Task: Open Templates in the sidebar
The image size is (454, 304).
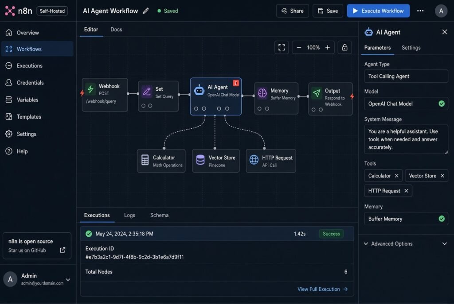Action: click(x=37, y=117)
